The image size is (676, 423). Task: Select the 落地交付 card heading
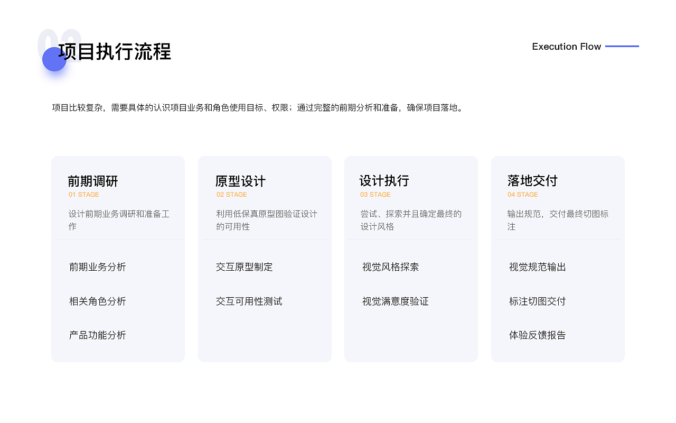pyautogui.click(x=532, y=181)
